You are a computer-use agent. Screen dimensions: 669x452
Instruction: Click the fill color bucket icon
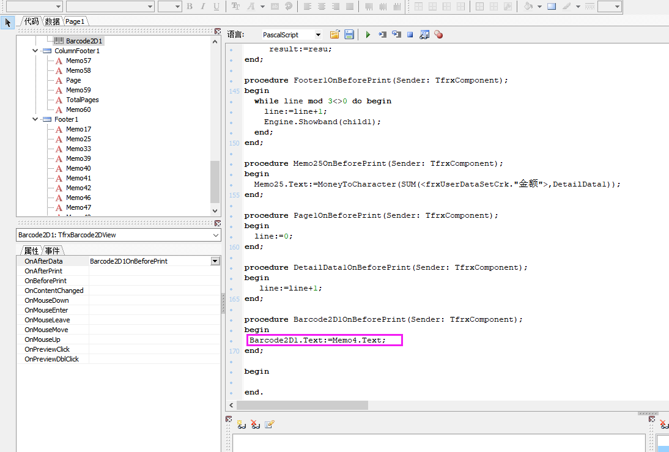[528, 6]
